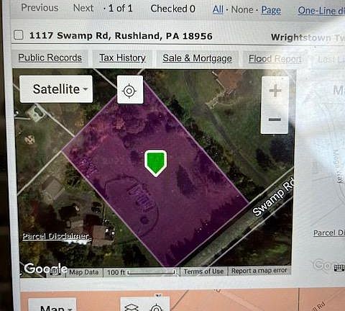The image size is (345, 311).
Task: Click the Terms of Use link
Action: coord(203,271)
